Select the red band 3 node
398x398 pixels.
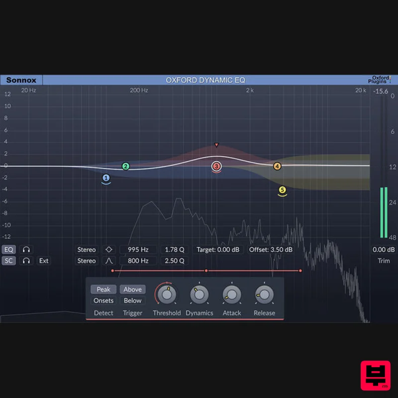[216, 167]
